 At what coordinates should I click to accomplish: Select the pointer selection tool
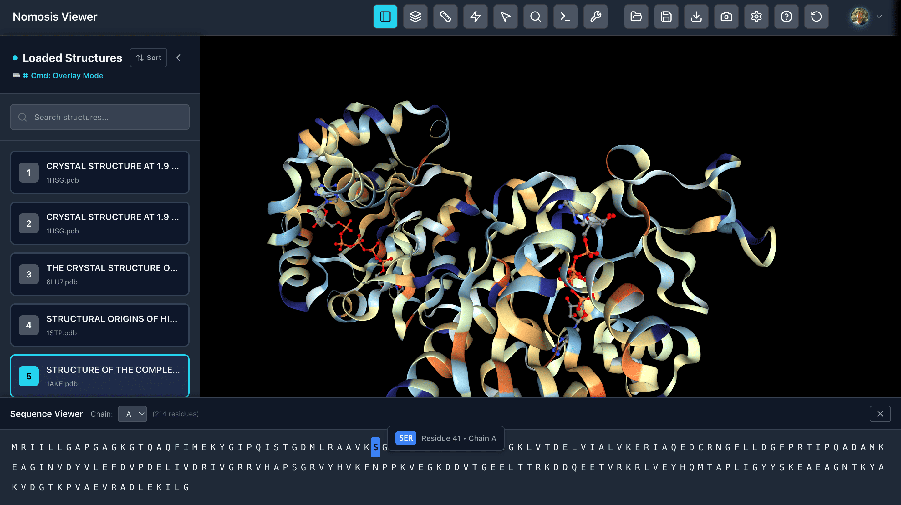506,17
